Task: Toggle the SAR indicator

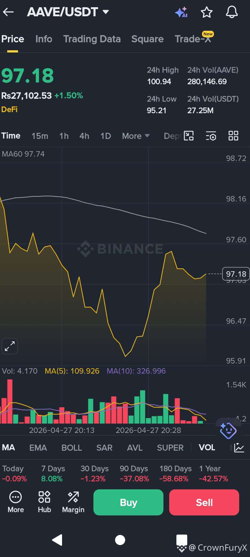Action: coord(104,448)
